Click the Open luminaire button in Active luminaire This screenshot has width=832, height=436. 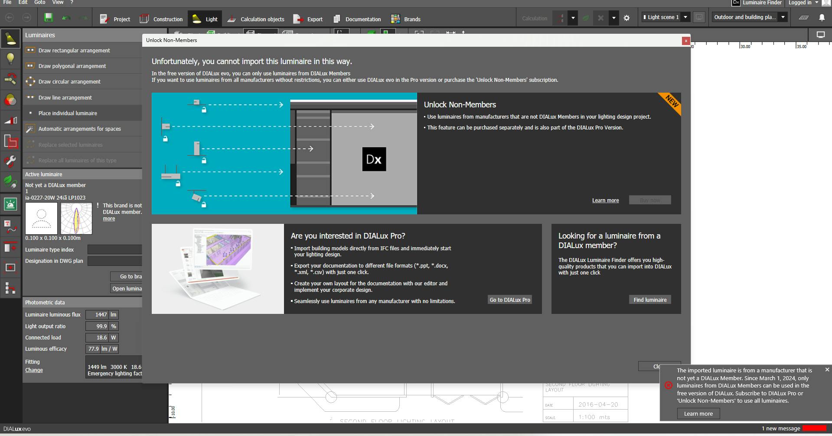coord(127,288)
